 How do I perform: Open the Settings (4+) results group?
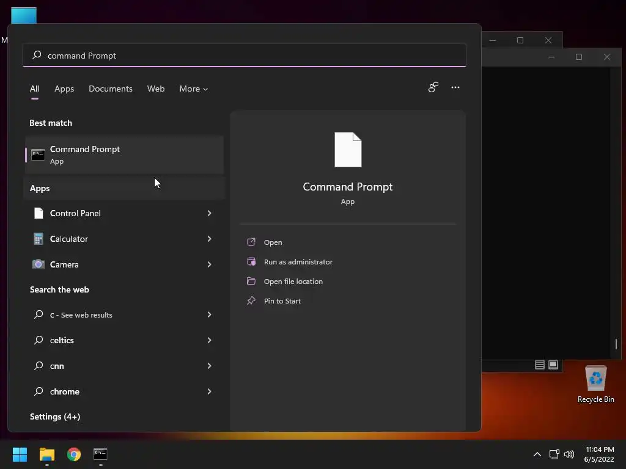click(x=55, y=416)
